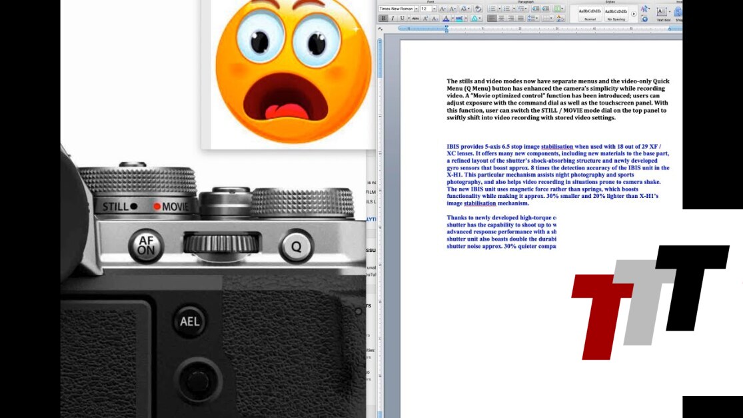This screenshot has width=743, height=418.
Task: Toggle underline formatting on selected text
Action: click(402, 19)
